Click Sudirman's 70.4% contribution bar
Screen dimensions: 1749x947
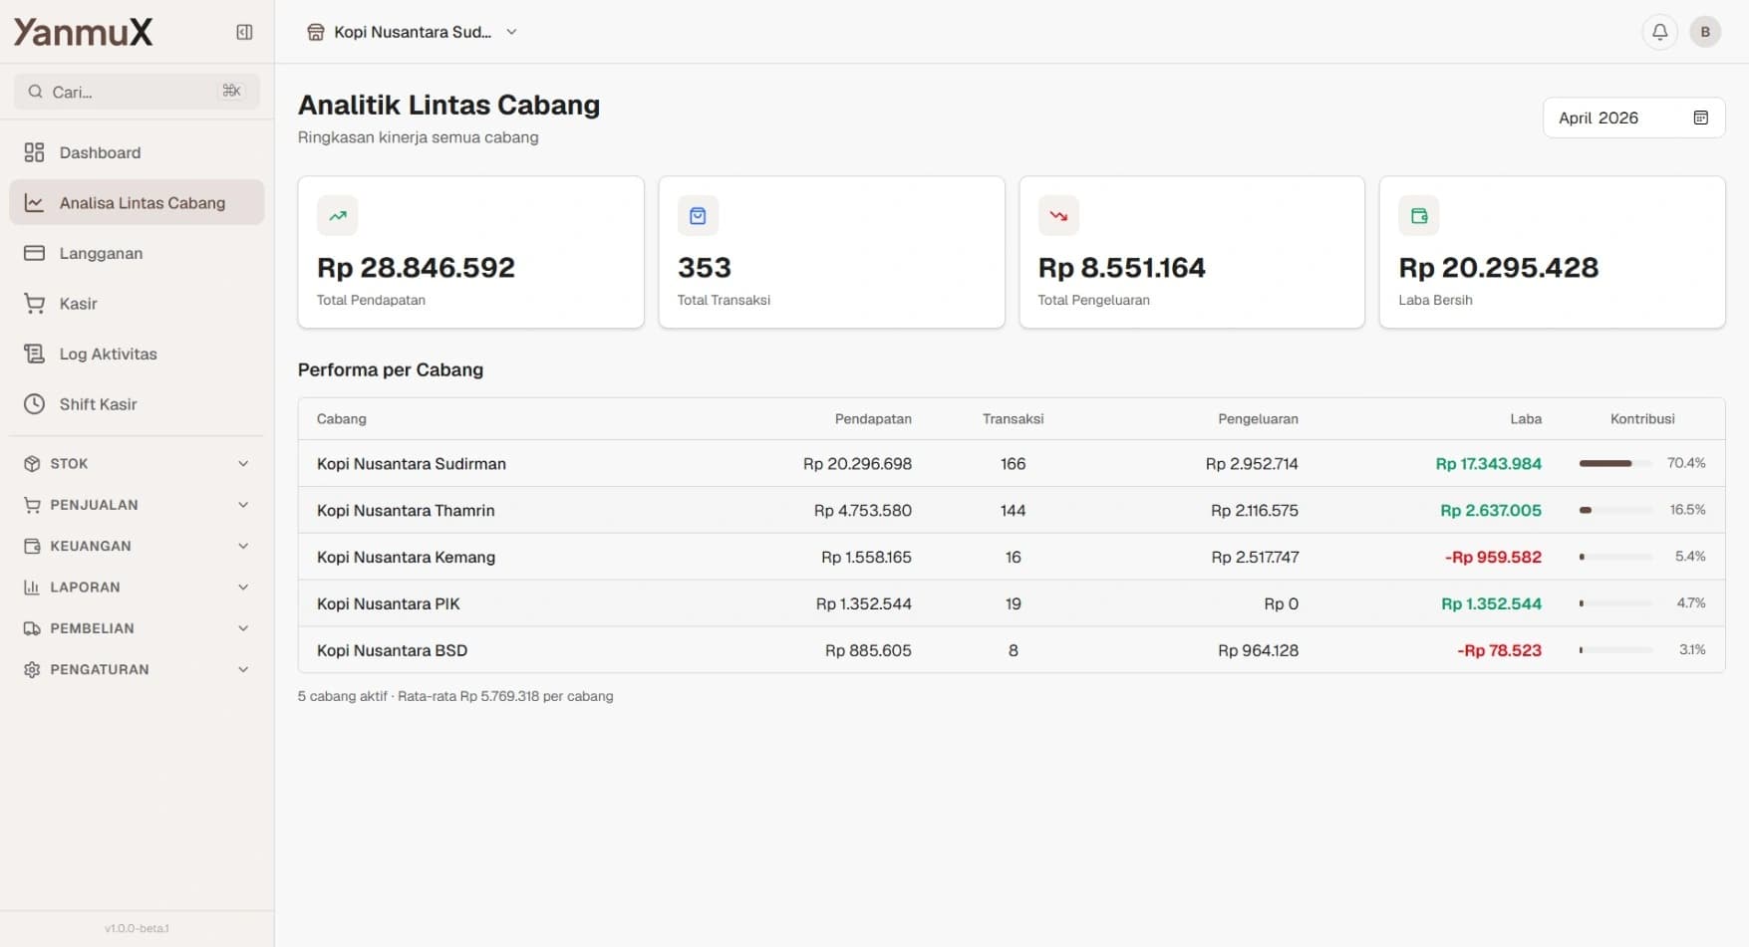pos(1614,463)
